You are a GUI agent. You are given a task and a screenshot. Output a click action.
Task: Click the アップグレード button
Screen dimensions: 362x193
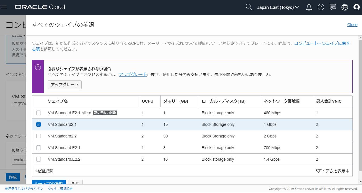point(65,84)
